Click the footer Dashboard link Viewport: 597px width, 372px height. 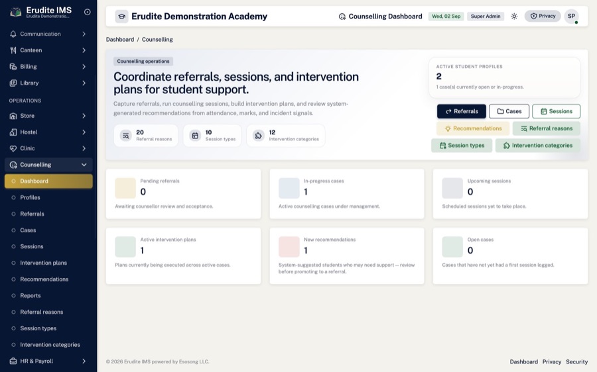tap(524, 362)
